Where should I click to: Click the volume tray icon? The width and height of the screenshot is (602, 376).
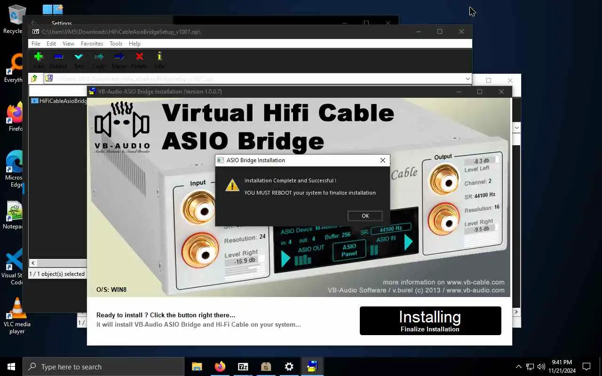click(x=541, y=367)
